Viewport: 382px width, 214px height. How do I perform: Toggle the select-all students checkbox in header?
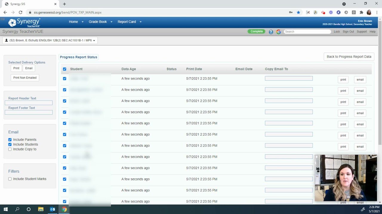pyautogui.click(x=64, y=69)
